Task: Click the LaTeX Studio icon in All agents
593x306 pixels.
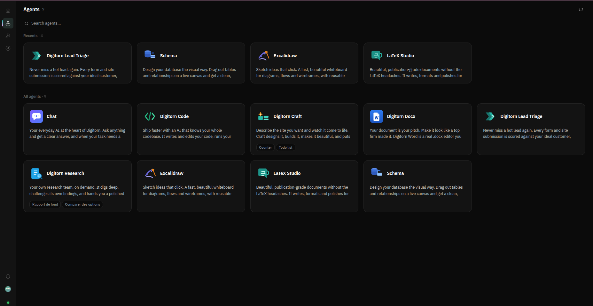Action: 263,173
